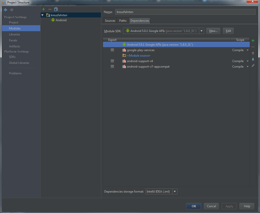Viewport: 260px width, 213px height.
Task: Switch to the Sources tab
Action: (x=110, y=21)
